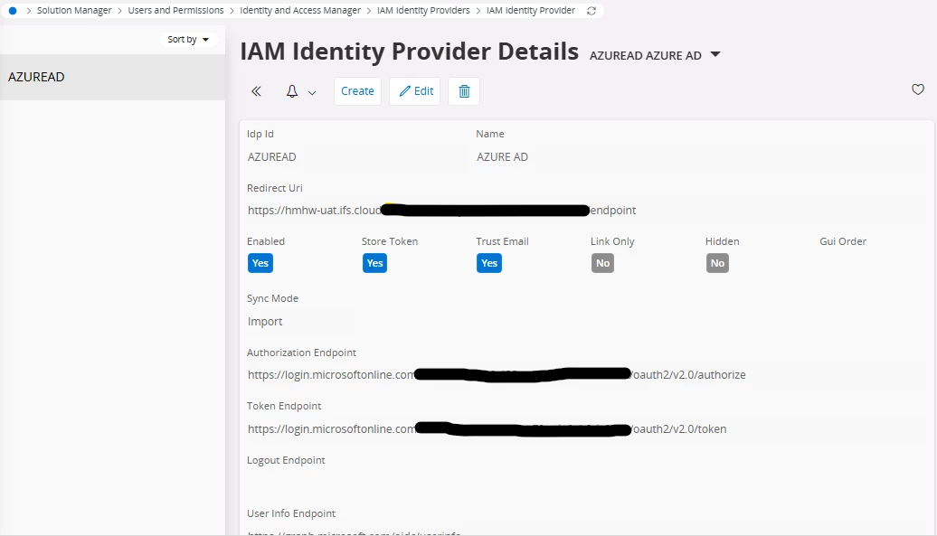Toggle the Trust Email Yes switch
The image size is (937, 536).
(488, 263)
